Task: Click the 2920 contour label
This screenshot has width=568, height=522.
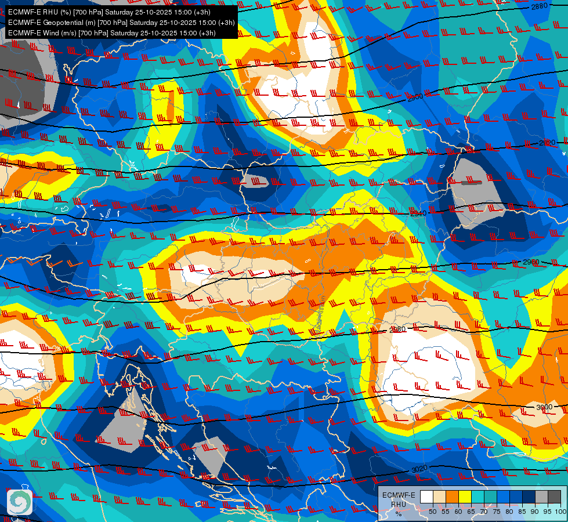Action: 547,143
